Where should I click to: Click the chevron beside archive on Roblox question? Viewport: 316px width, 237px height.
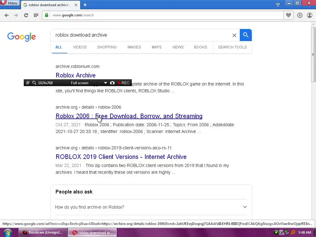tap(245, 207)
